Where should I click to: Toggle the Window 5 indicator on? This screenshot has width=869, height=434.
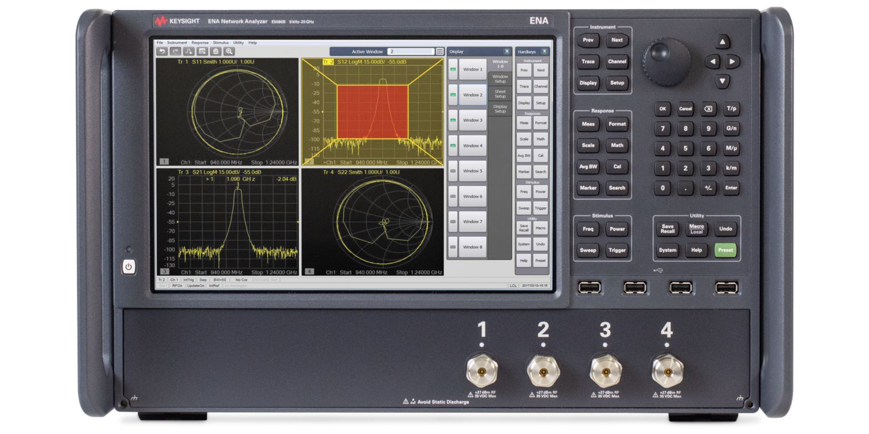(453, 171)
